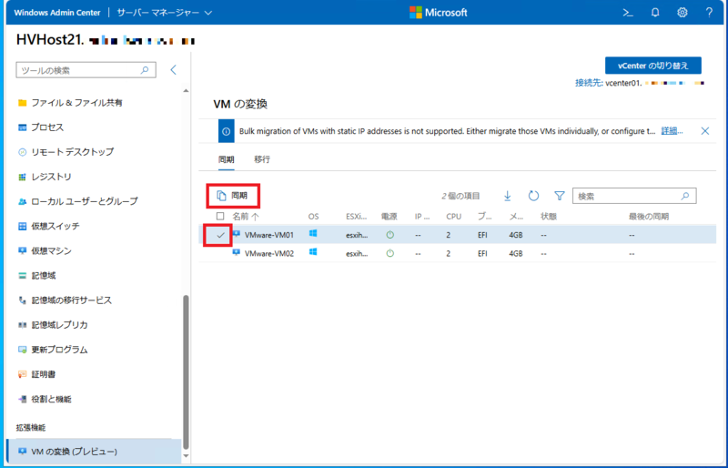Viewport: 728px width, 468px height.
Task: Click the sidebar scrollbar thumb
Action: pos(187,371)
